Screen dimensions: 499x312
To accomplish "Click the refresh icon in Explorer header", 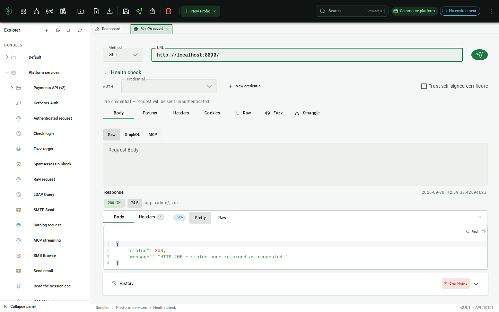I will pos(80,30).
